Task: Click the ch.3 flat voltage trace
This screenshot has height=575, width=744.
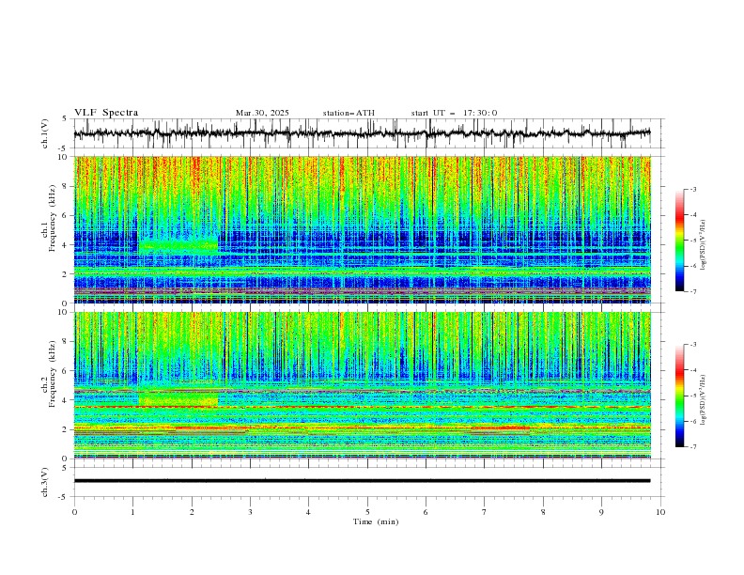Action: click(363, 481)
